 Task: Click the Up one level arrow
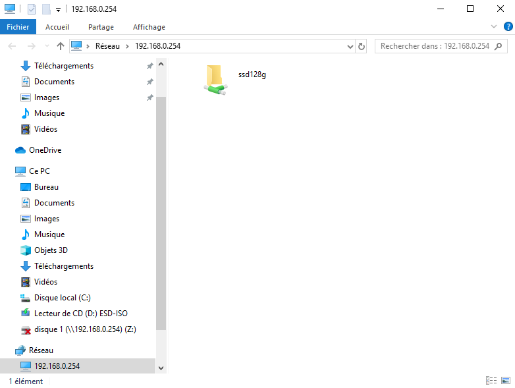click(61, 46)
